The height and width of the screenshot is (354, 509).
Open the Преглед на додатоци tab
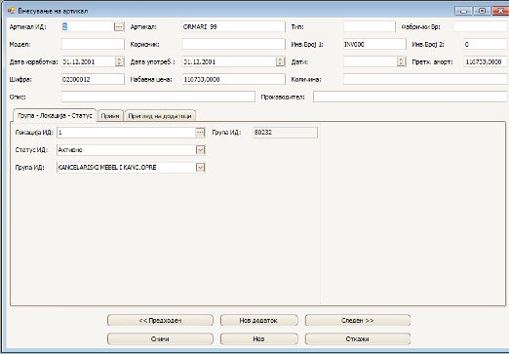click(160, 116)
